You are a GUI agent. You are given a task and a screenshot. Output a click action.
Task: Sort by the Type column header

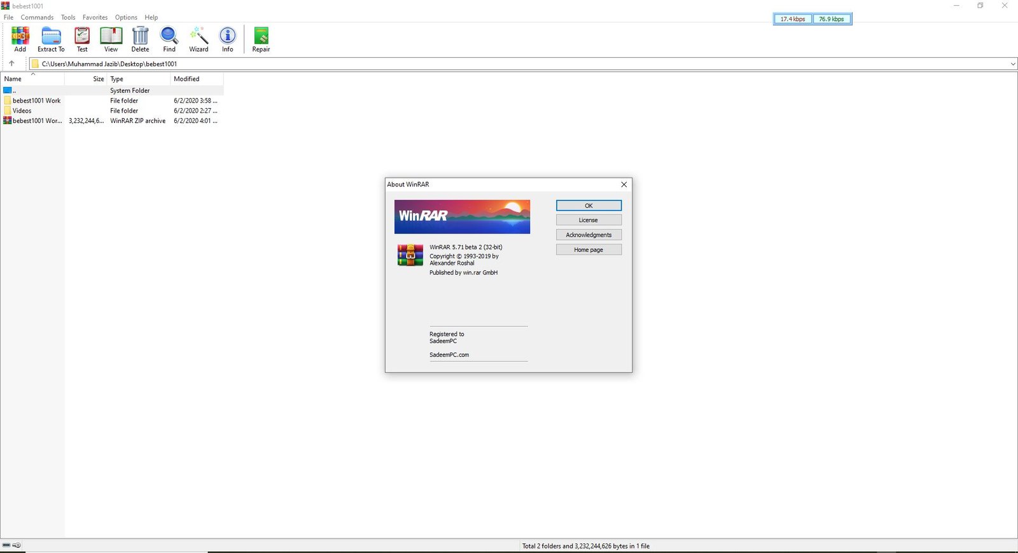point(139,79)
